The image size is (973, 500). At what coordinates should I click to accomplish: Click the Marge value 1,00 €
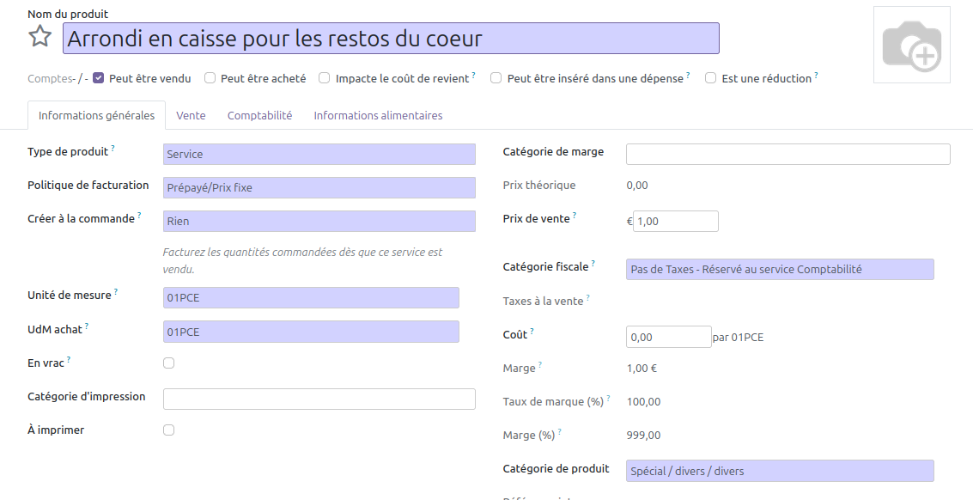[x=642, y=369]
